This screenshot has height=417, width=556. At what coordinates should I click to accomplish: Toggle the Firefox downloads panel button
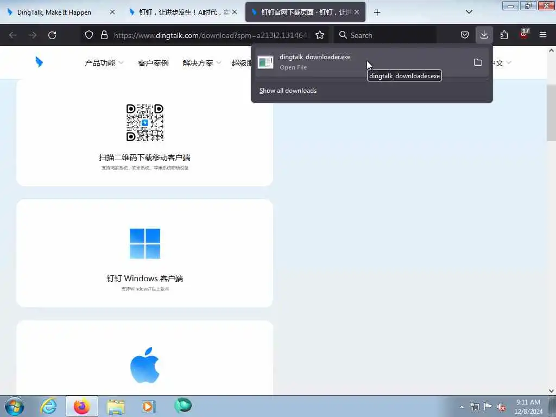484,35
